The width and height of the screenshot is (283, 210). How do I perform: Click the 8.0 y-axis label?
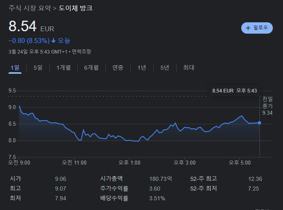(12, 141)
